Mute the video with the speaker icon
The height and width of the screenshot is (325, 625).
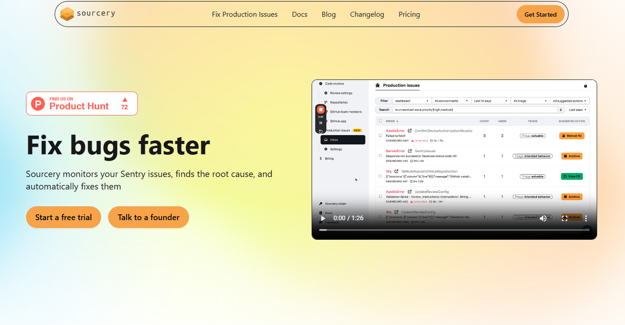coord(543,218)
